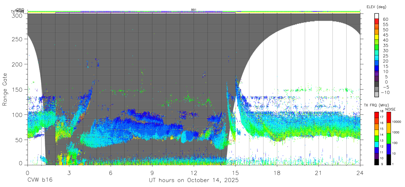Click the 3 hour tick on UT axis

coord(69,173)
